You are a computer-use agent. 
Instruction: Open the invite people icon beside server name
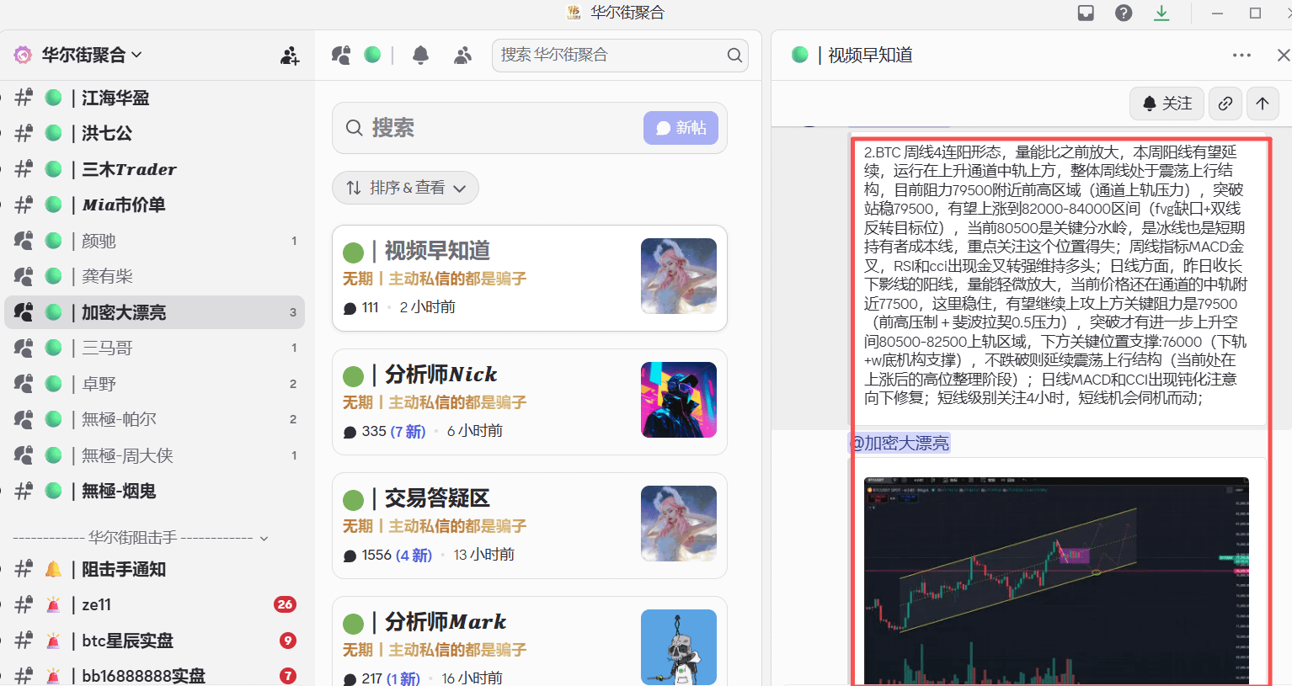tap(290, 56)
